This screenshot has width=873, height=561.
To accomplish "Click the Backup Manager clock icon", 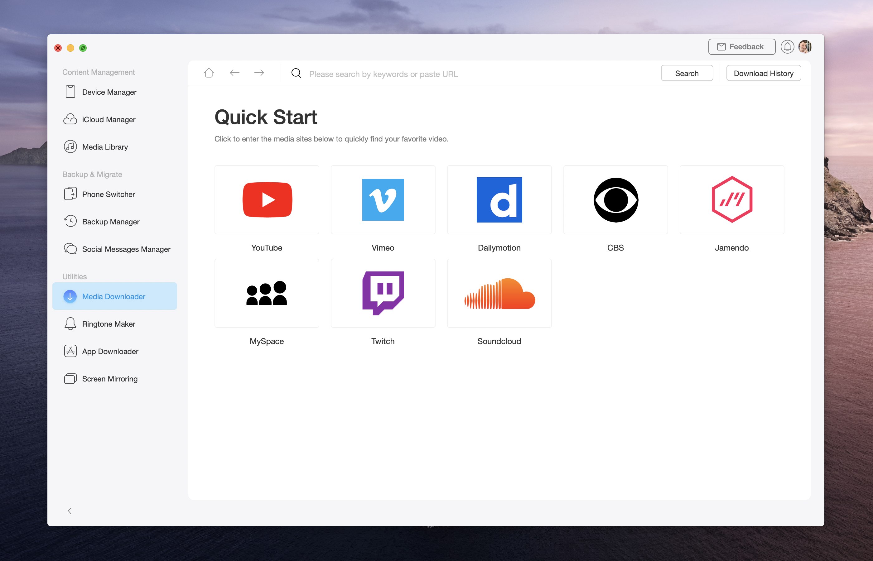I will coord(70,221).
